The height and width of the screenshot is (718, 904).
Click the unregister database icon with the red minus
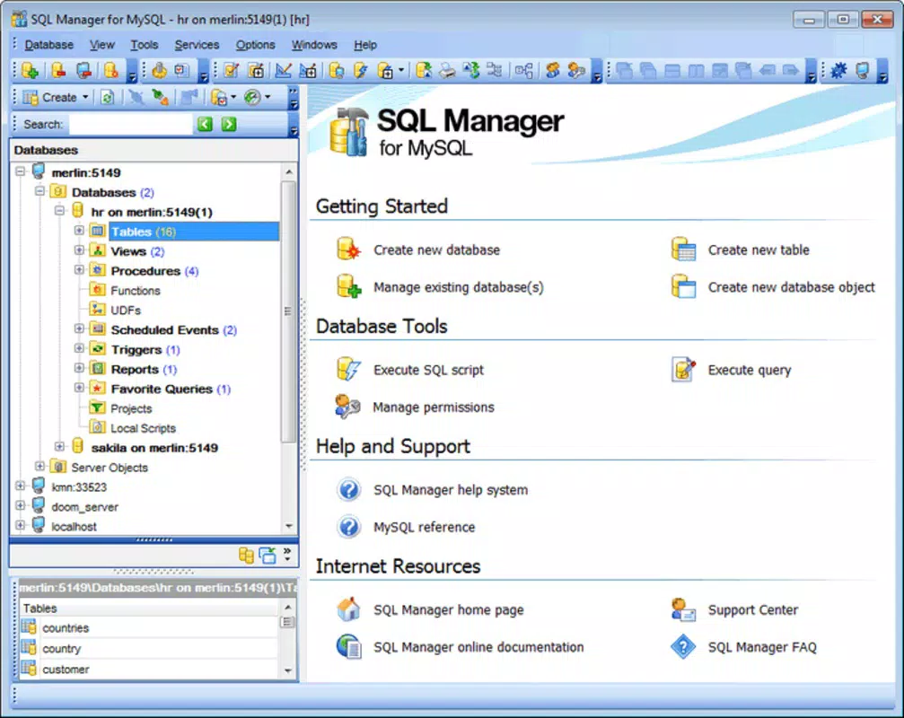(x=57, y=70)
